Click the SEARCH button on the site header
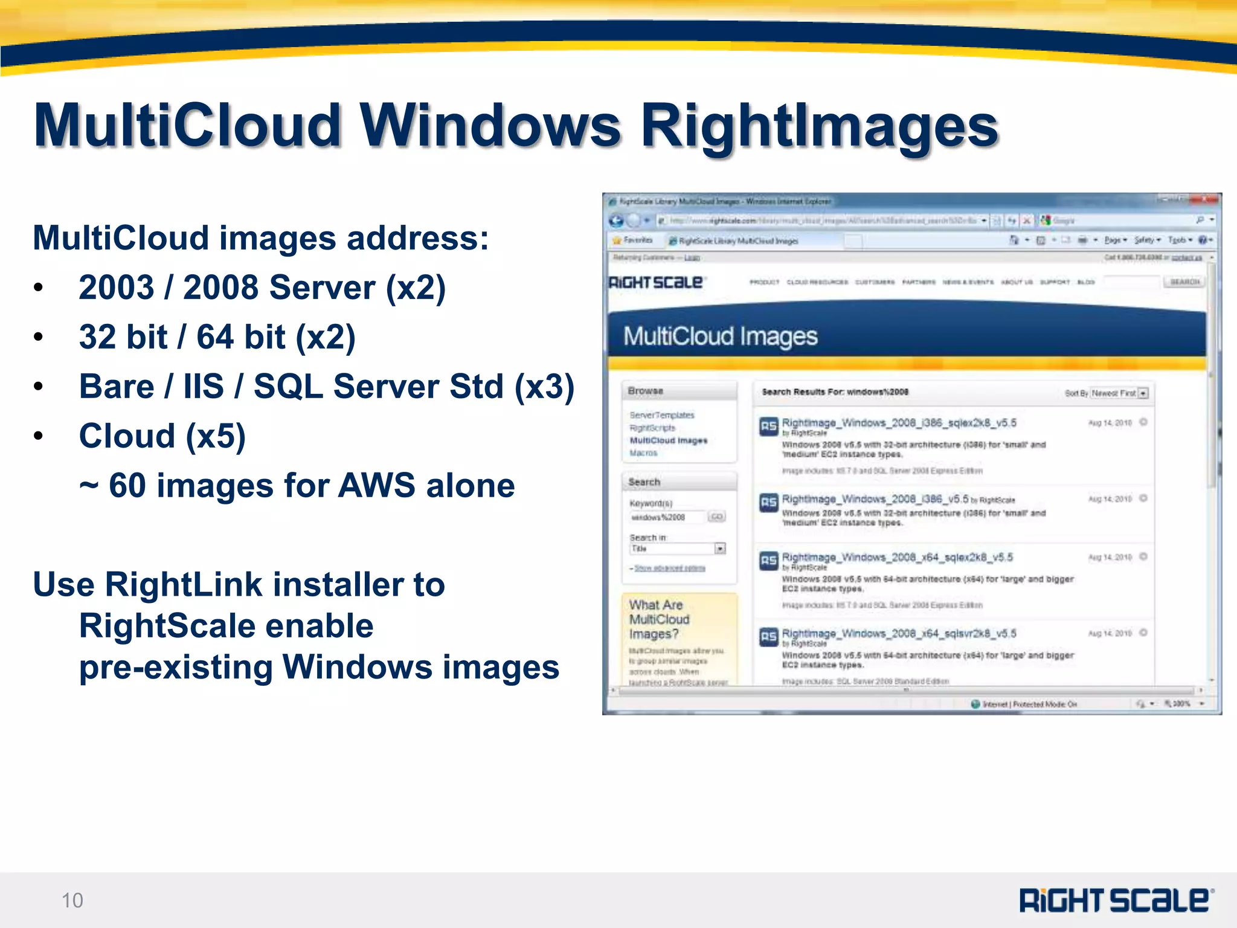The width and height of the screenshot is (1237, 928). coord(1184,282)
